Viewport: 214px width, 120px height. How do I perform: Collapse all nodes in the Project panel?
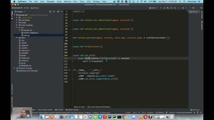(x=54, y=12)
